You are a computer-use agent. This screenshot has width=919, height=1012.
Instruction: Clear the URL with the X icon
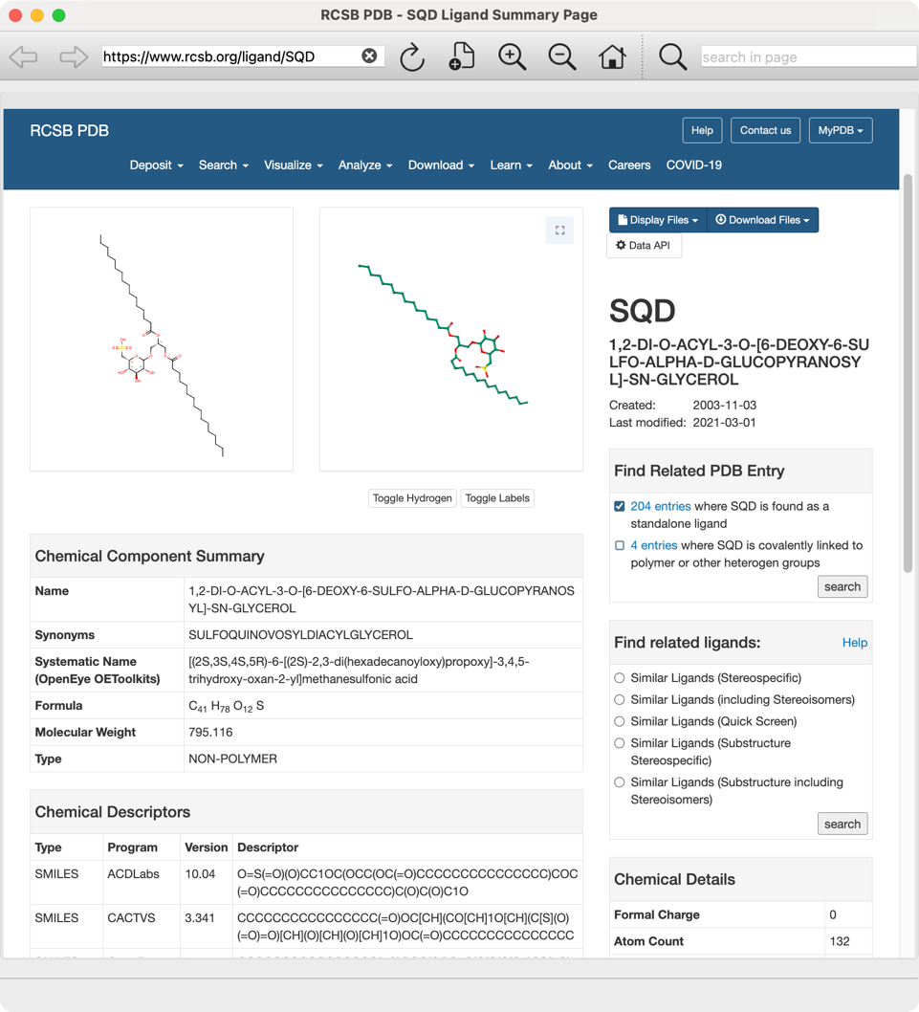[369, 56]
